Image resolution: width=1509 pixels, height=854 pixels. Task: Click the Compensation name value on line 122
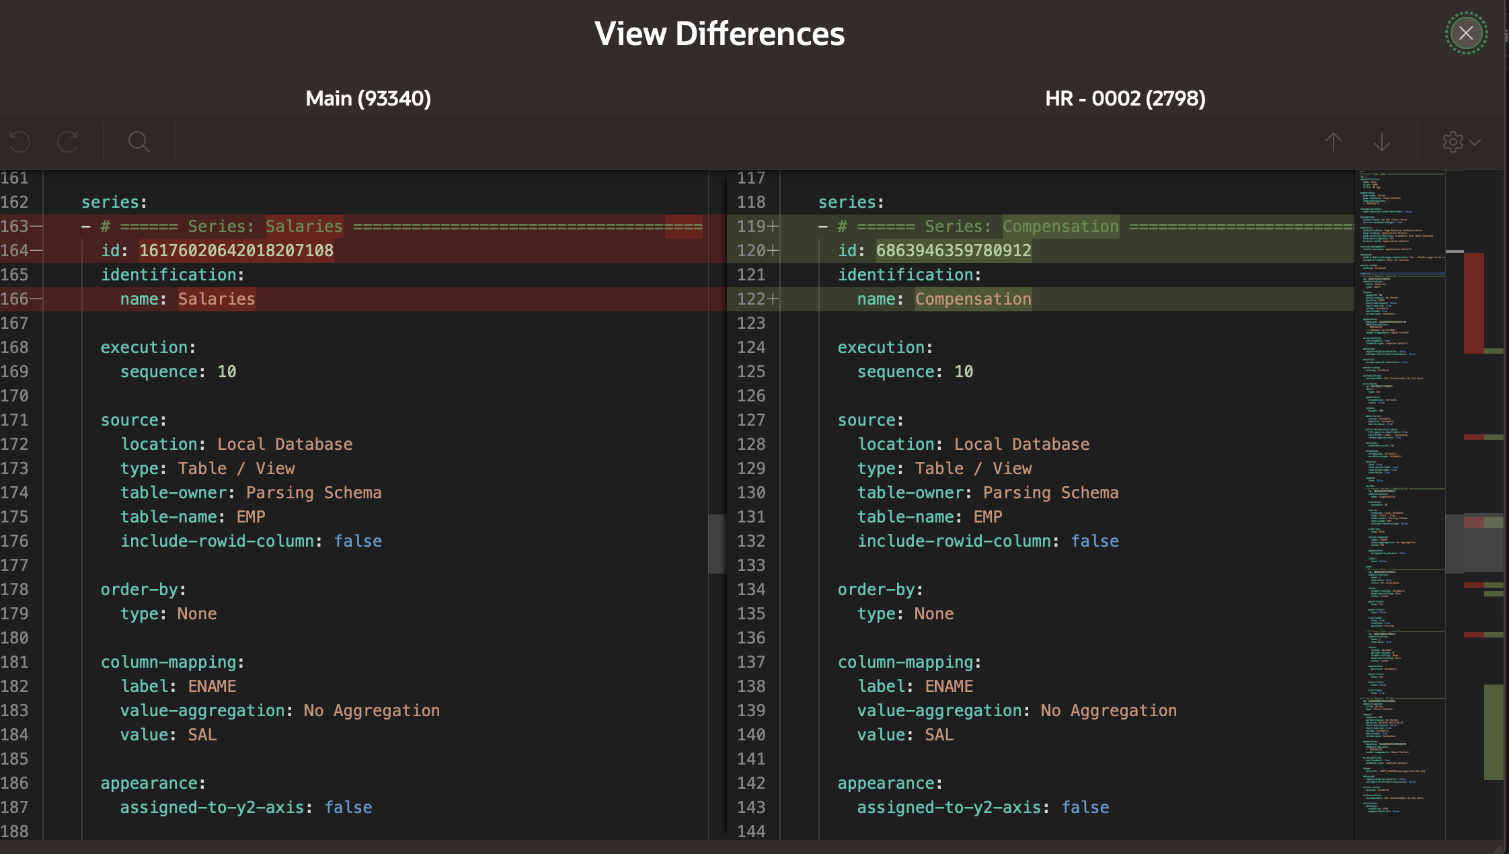pyautogui.click(x=973, y=299)
